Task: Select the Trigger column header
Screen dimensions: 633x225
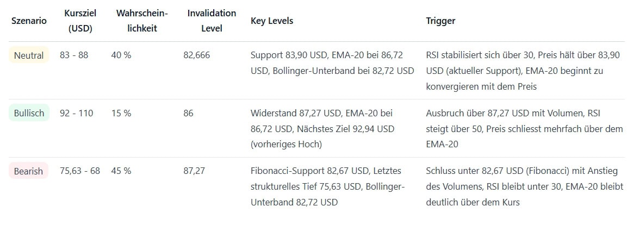Action: pos(440,21)
